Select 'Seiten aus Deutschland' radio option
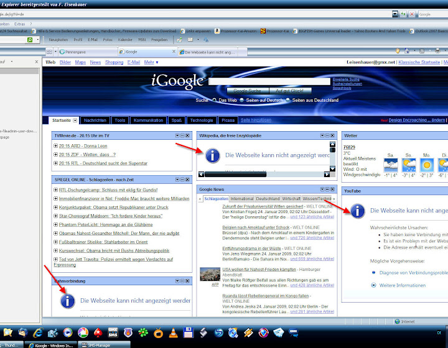 [x=287, y=100]
